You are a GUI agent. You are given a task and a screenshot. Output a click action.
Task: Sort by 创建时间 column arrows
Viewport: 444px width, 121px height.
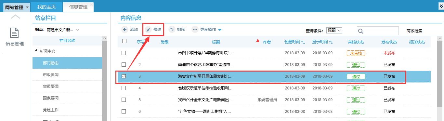tap(303, 42)
